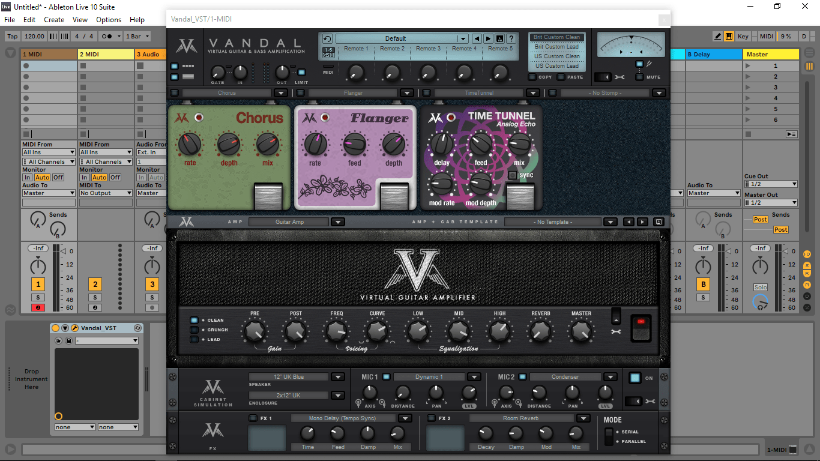
Task: Select previous amp template arrow
Action: pos(629,222)
